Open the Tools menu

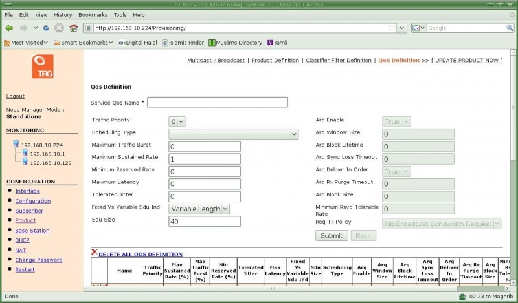point(120,15)
